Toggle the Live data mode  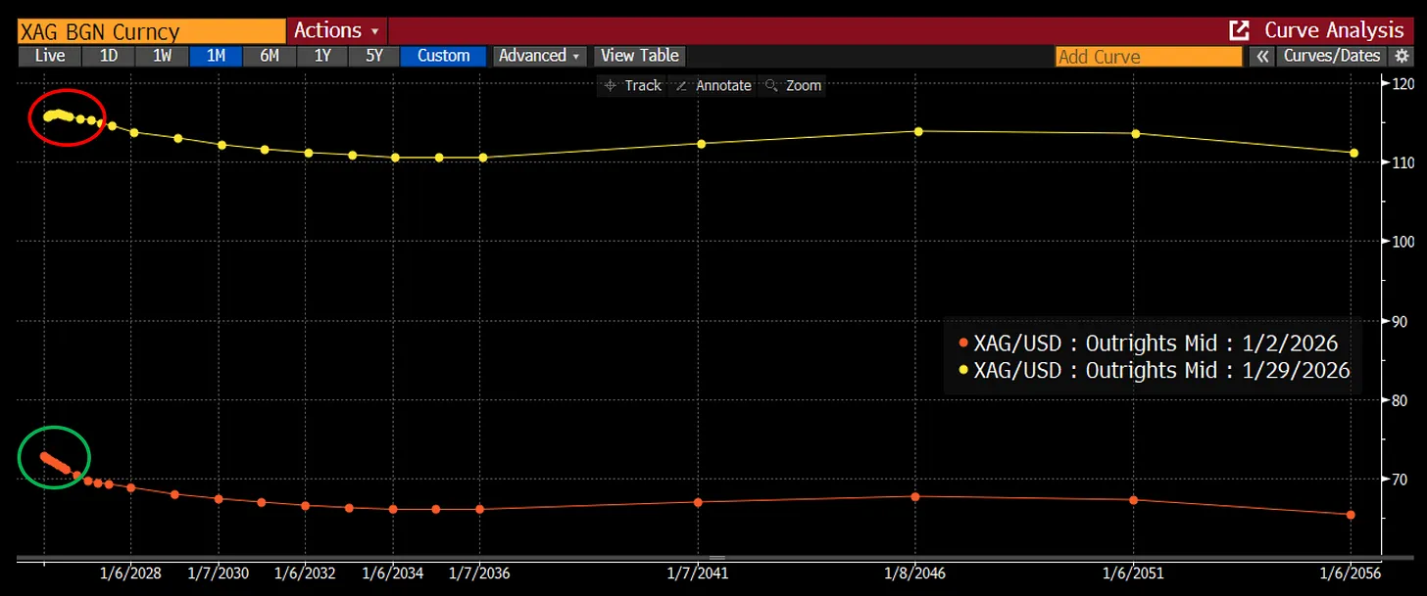tap(50, 56)
